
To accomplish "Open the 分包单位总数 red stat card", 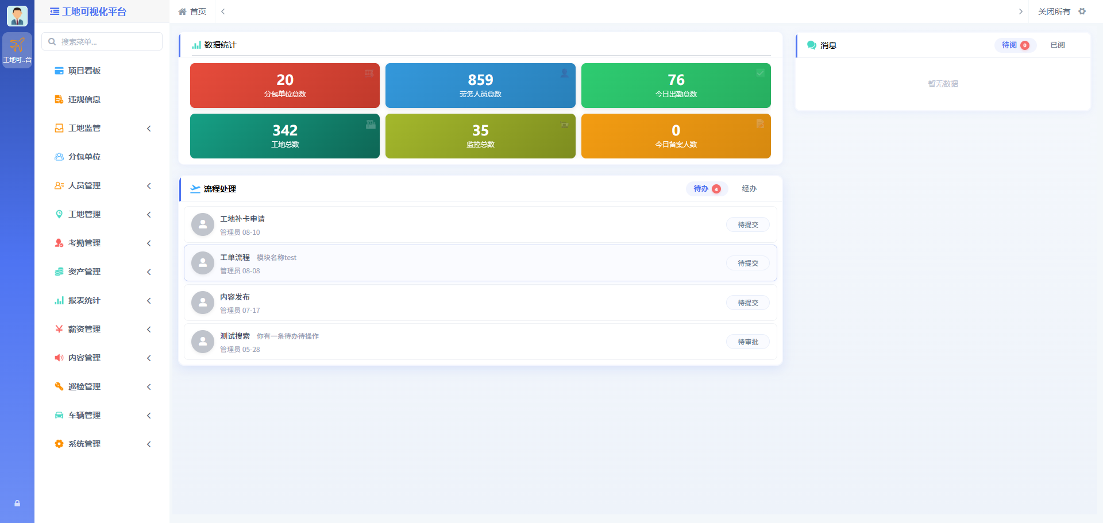I will coord(285,86).
